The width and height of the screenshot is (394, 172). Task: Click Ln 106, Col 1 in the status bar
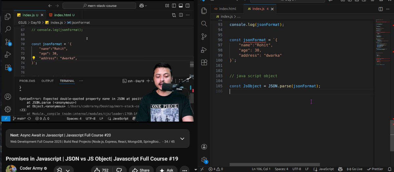[x=261, y=169]
